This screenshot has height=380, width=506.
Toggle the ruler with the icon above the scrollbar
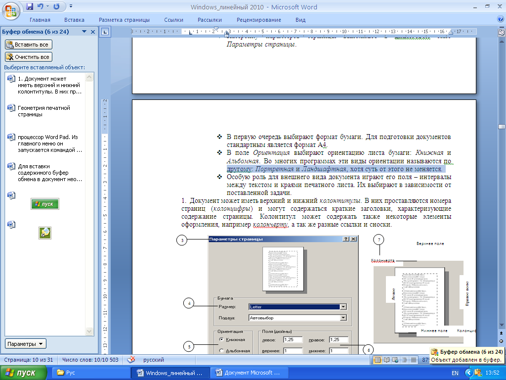coord(502,32)
